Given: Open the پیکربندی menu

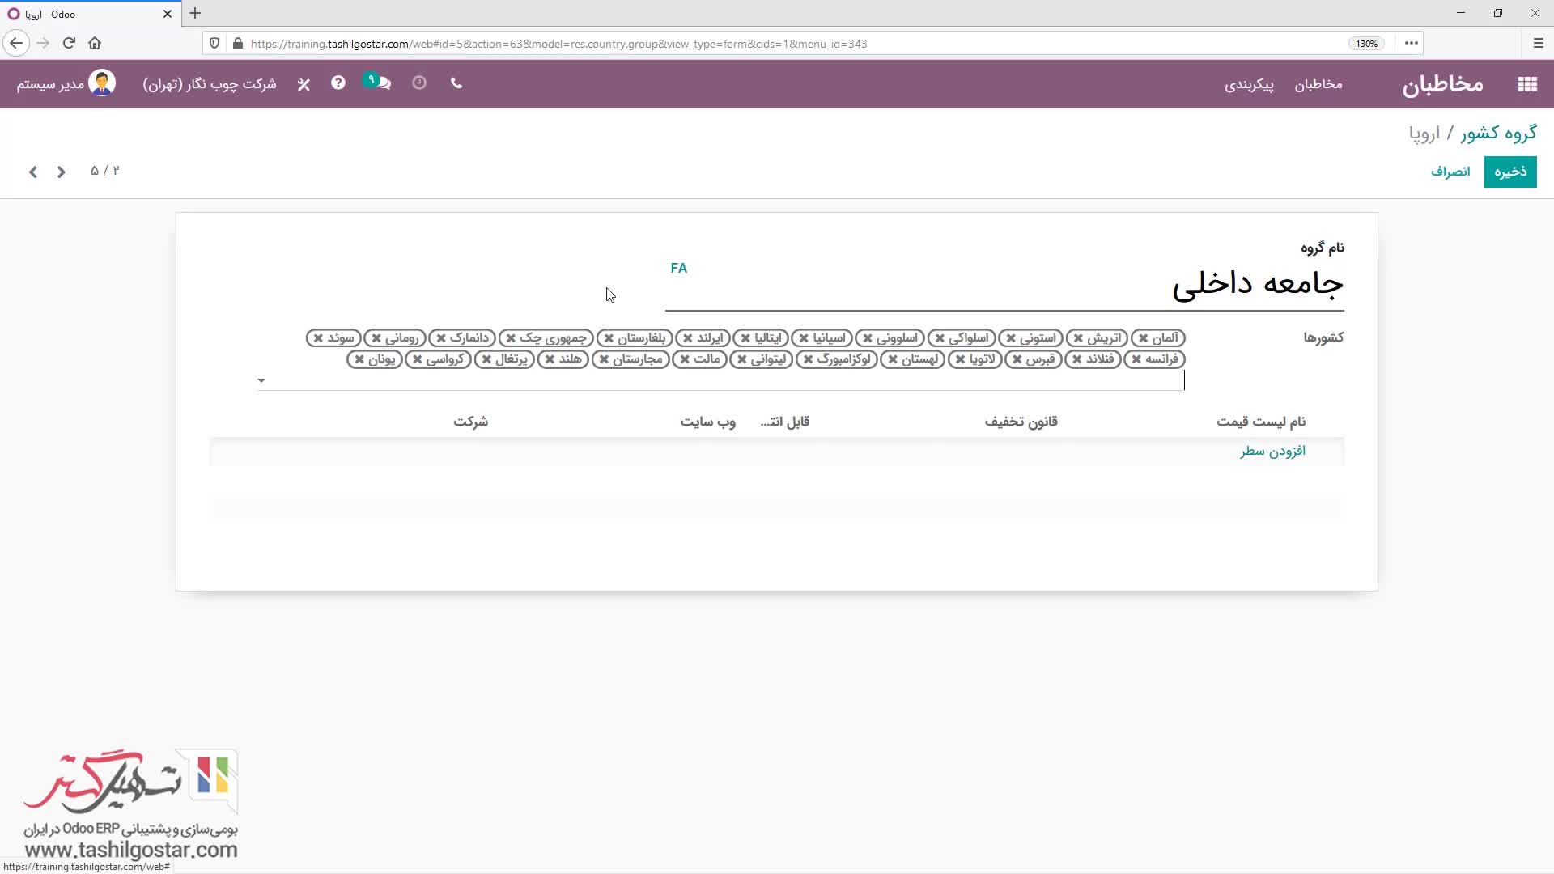Looking at the screenshot, I should (1248, 84).
